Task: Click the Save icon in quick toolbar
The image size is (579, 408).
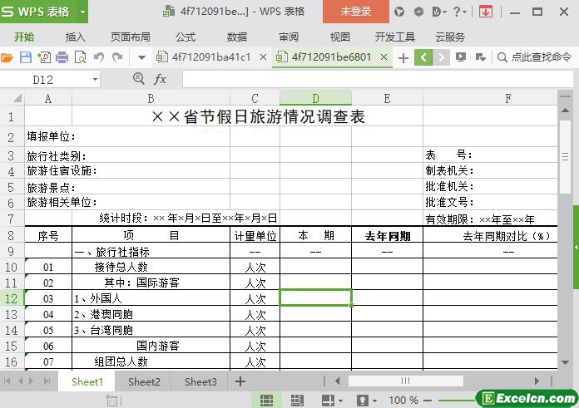Action: (x=26, y=57)
